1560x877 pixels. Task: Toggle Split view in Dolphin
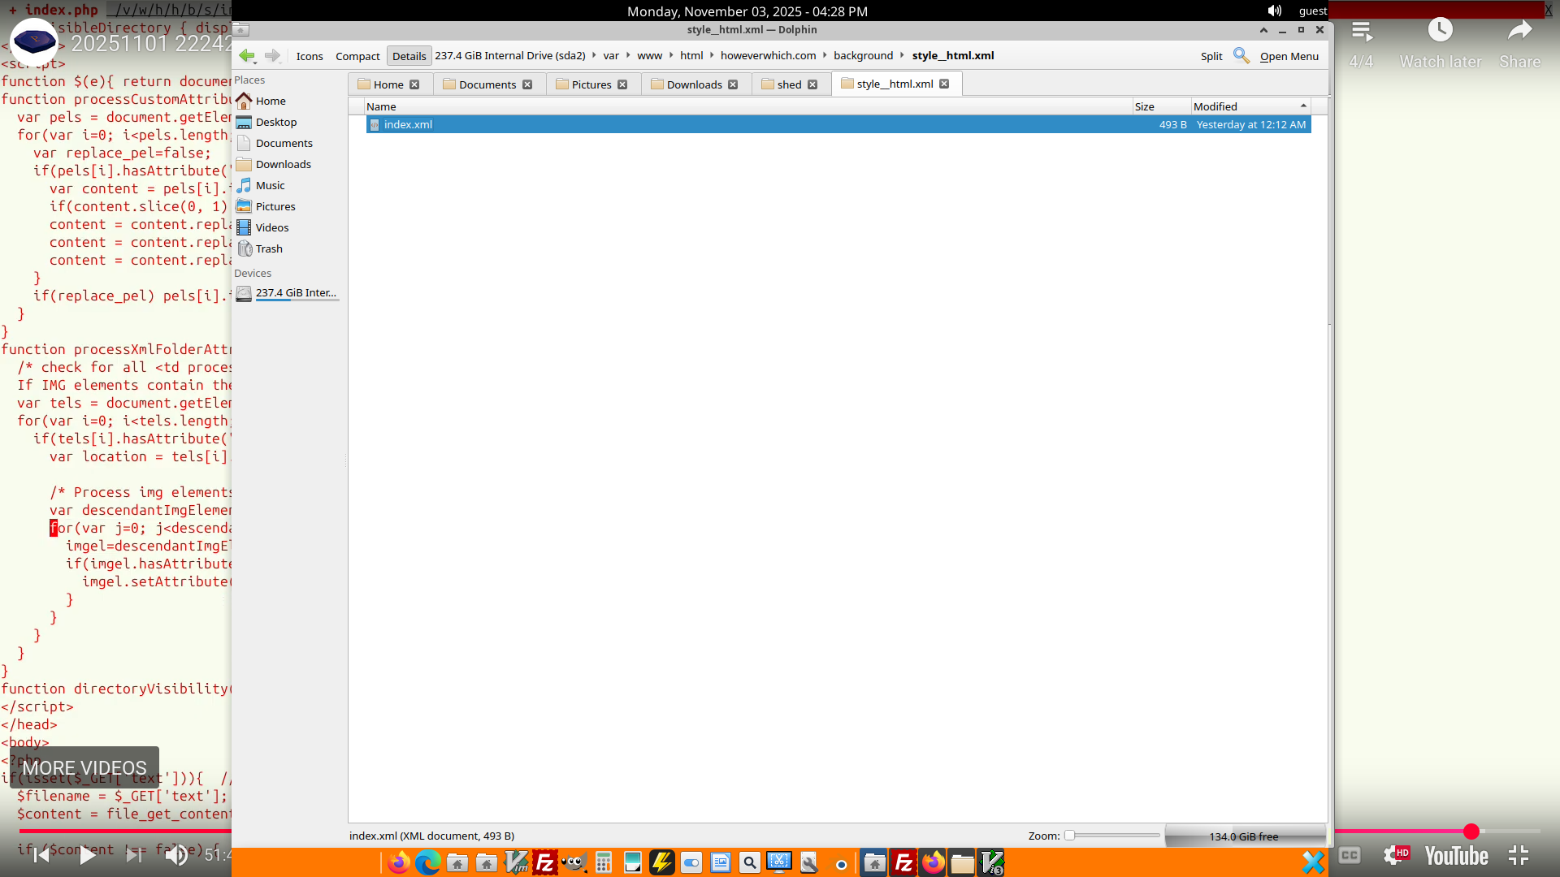coord(1211,56)
